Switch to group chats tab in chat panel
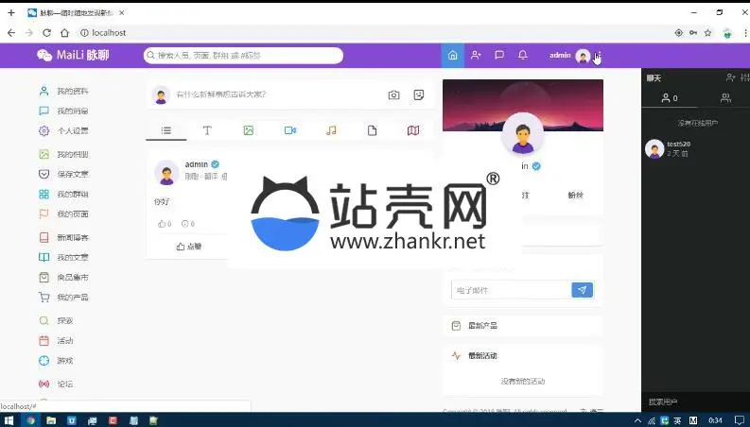750x427 pixels. point(725,98)
